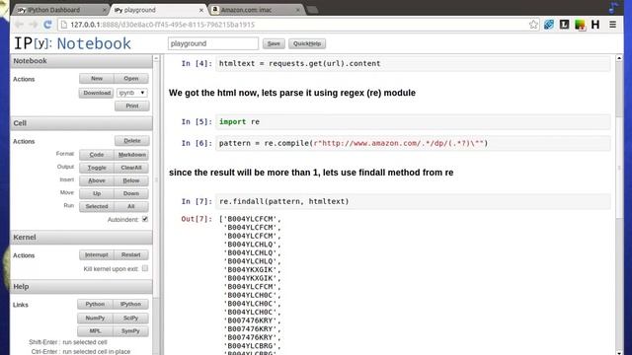
Task: Click the In [5] import re cell
Action: point(413,122)
